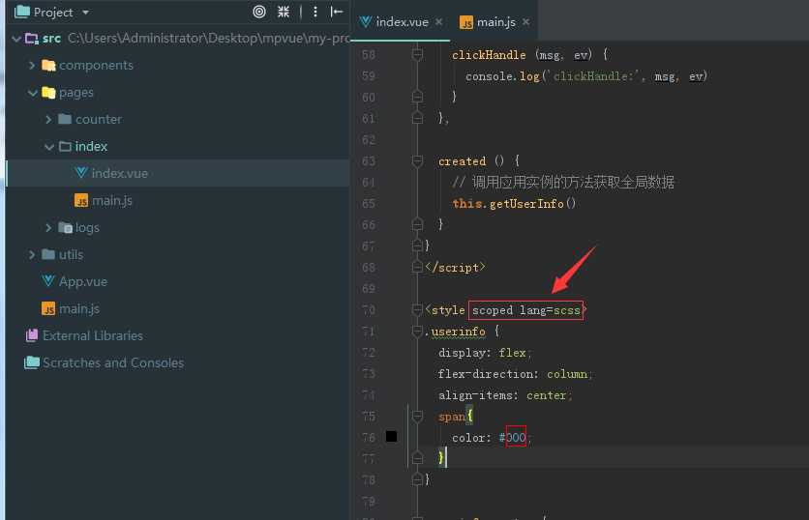809x520 pixels.
Task: Click the JS icon beside main.js under index
Action: [x=81, y=200]
